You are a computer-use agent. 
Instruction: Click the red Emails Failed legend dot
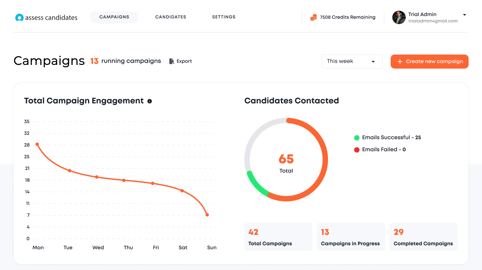click(357, 150)
